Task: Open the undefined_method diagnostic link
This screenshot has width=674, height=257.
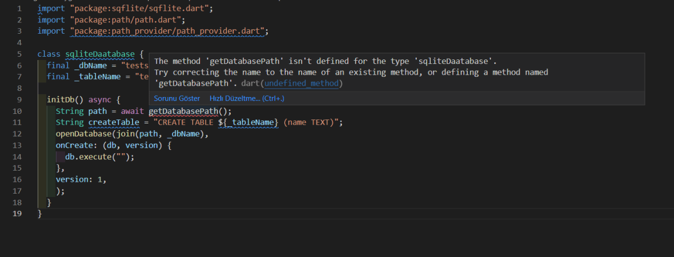Action: pos(302,84)
